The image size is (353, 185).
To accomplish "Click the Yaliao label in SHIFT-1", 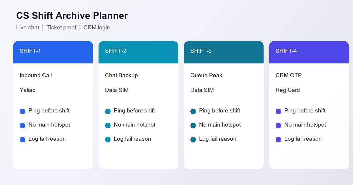I will point(28,90).
